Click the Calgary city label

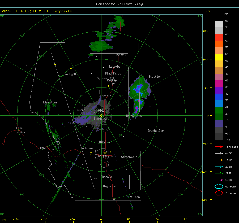pos(104,156)
